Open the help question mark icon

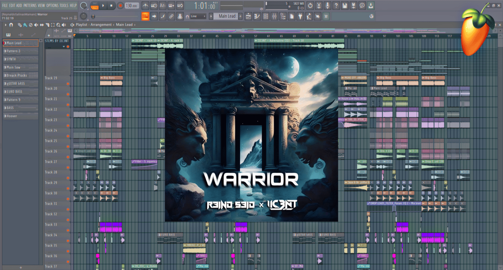point(336,5)
